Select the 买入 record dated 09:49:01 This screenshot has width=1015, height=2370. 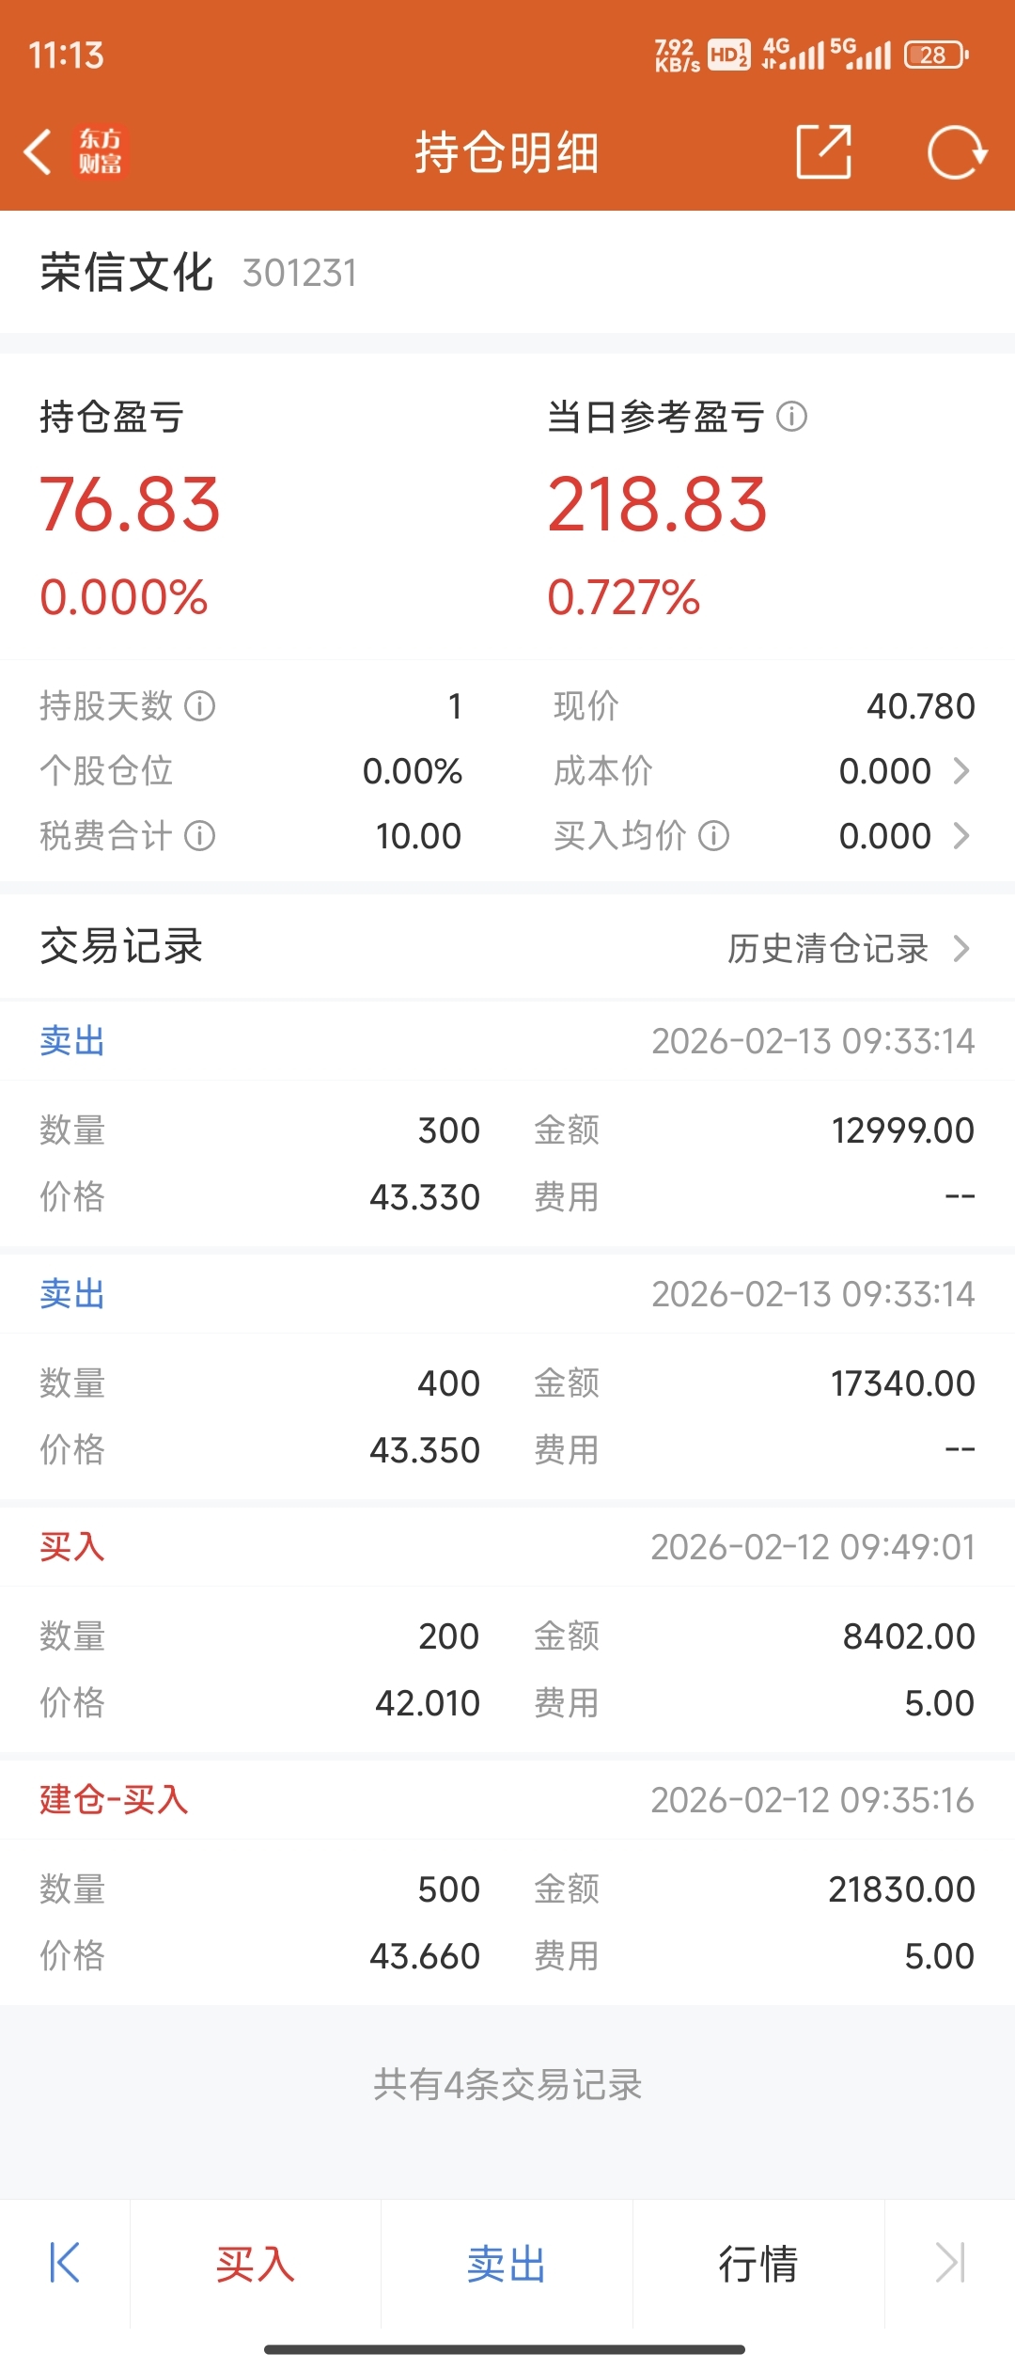pos(507,1630)
